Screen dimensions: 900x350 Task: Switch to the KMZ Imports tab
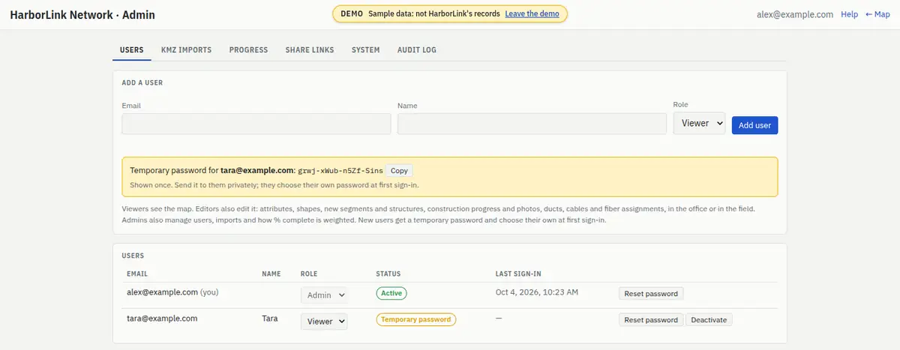pos(186,50)
